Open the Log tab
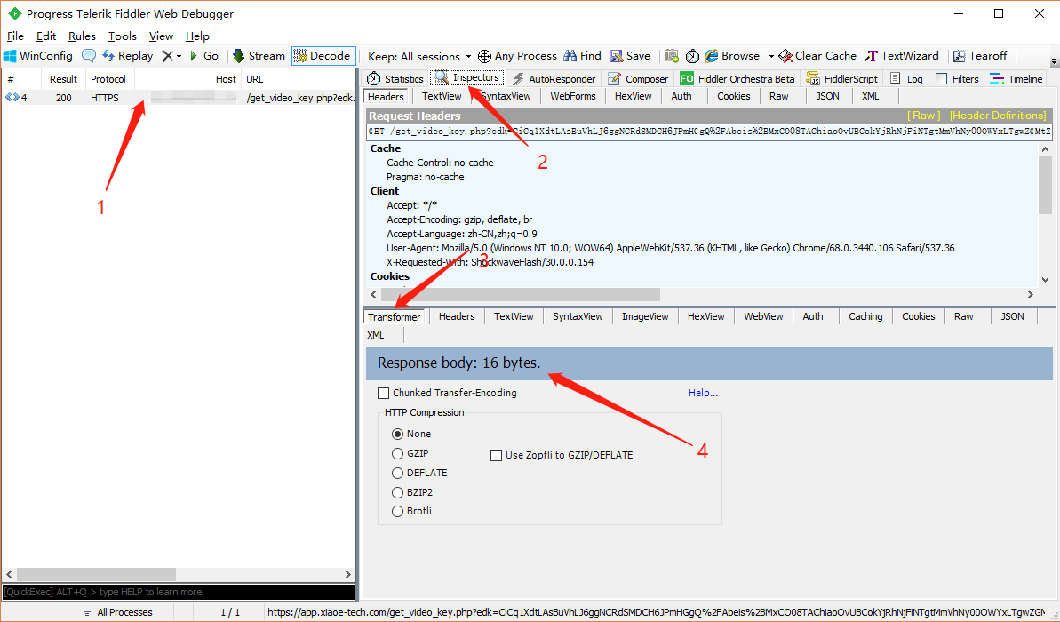Image resolution: width=1060 pixels, height=622 pixels. coord(906,79)
